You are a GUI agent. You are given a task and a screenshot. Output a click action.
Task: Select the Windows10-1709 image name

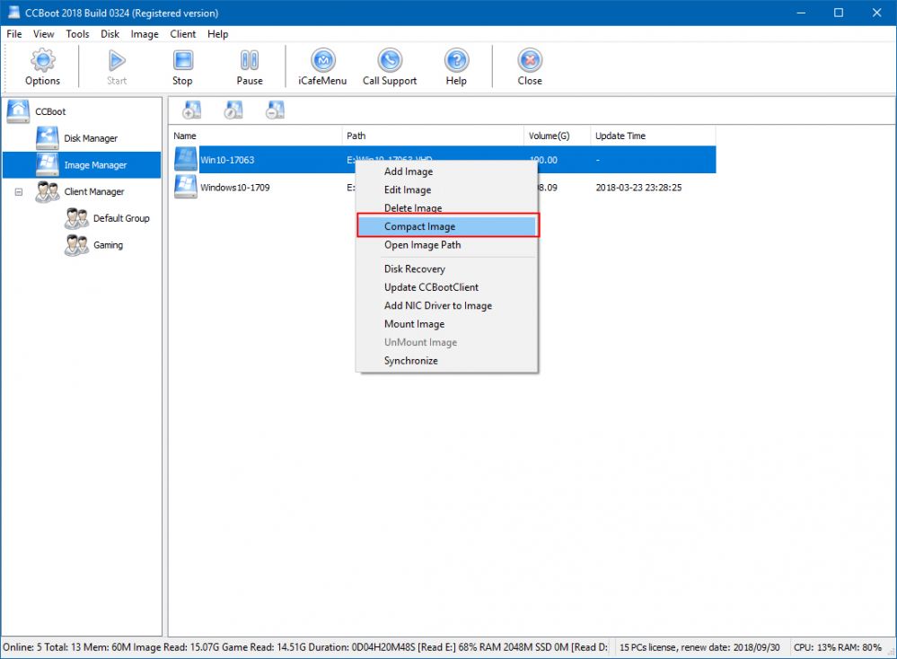[x=234, y=187]
